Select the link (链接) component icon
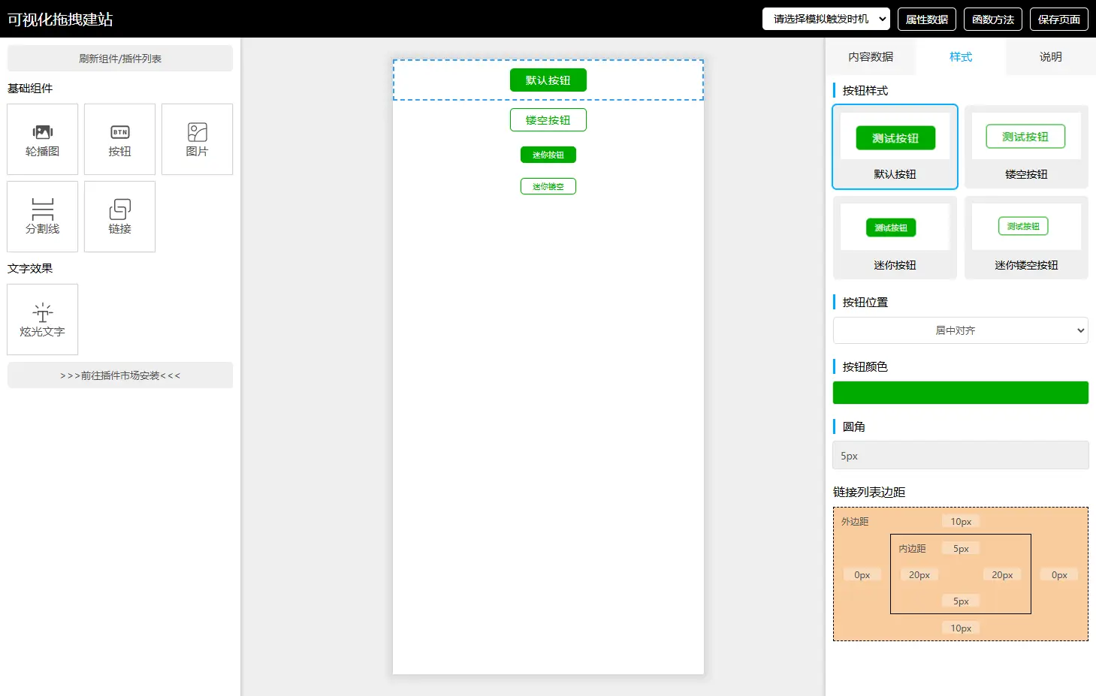 (120, 217)
